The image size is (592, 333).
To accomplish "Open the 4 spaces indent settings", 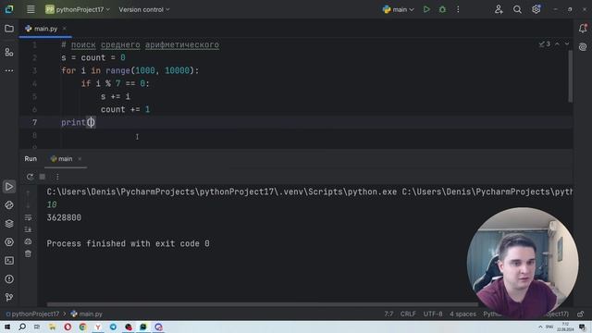I will (x=462, y=314).
